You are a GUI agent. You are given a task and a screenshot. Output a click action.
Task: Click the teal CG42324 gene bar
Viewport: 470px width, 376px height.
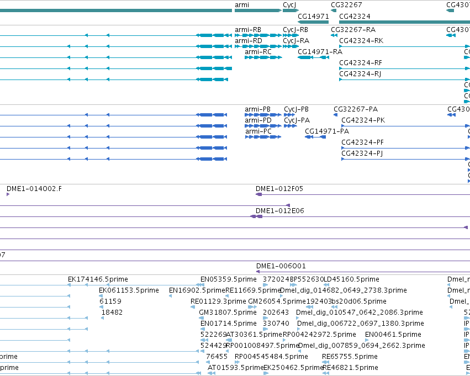pyautogui.click(x=404, y=22)
